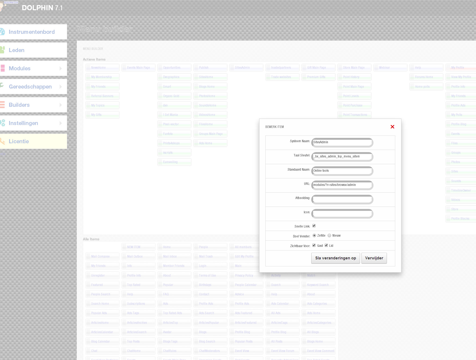Click the Instrumentenbord dashboard icon
This screenshot has width=476, height=360.
click(2, 32)
